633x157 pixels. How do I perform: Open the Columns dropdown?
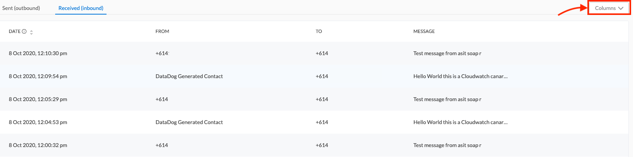(x=609, y=8)
